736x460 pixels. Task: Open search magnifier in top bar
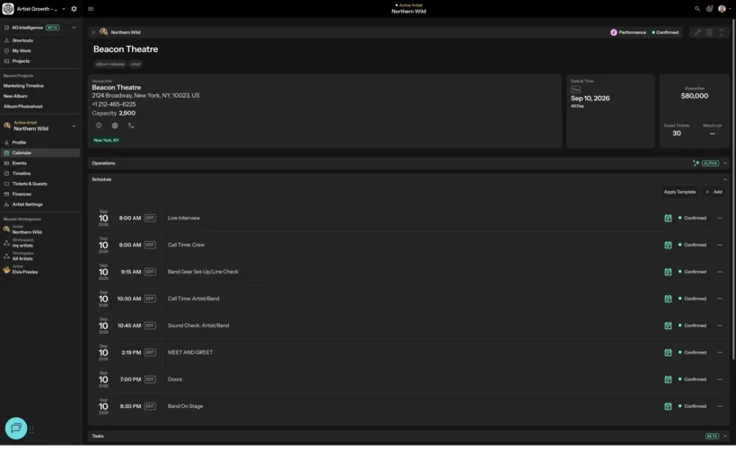pyautogui.click(x=697, y=9)
